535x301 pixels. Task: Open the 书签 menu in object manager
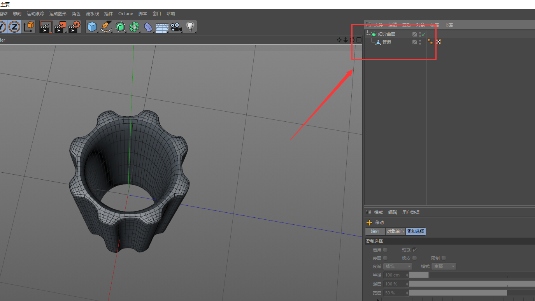(x=449, y=25)
